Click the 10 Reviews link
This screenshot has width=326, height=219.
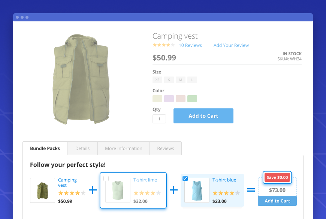[190, 45]
